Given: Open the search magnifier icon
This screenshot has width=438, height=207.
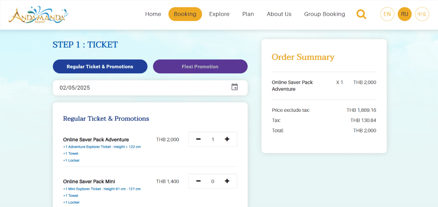Looking at the screenshot, I should 361,14.
